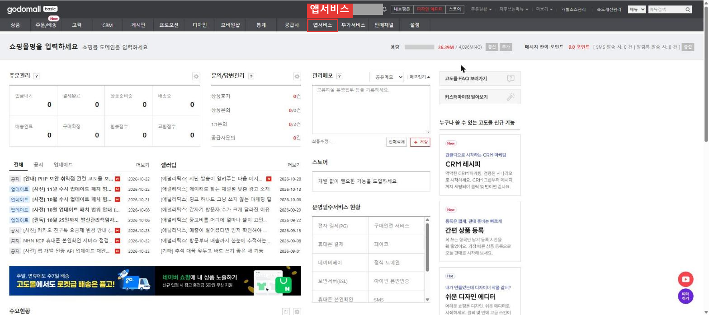Open 고도몰 FAQ 보러가기
Viewport: 709px width, 315px height.
[x=480, y=79]
